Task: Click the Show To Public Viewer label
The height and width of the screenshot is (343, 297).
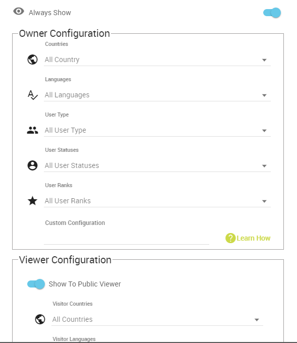Action: [85, 284]
